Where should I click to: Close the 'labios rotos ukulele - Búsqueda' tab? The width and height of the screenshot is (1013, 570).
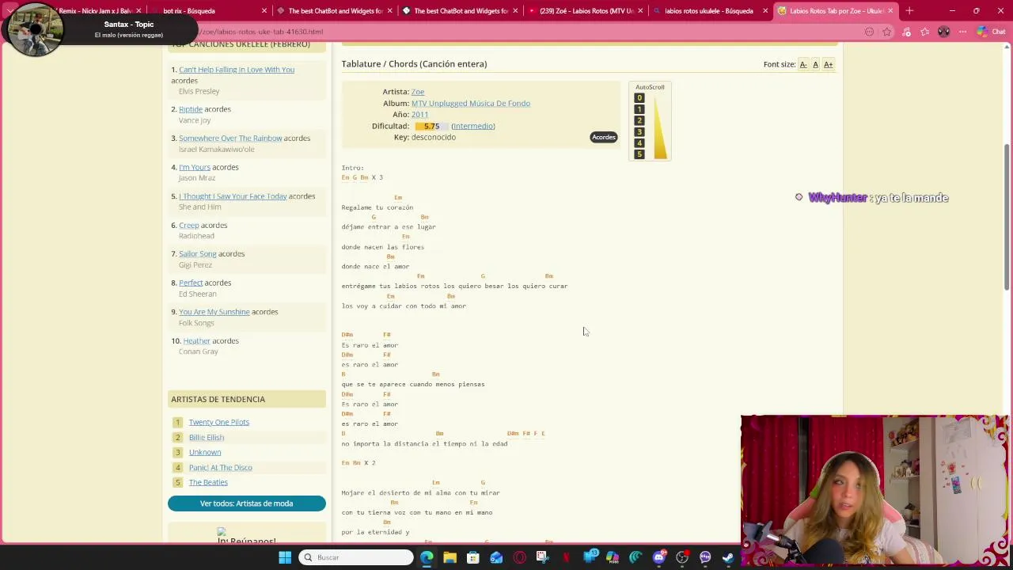pyautogui.click(x=765, y=11)
